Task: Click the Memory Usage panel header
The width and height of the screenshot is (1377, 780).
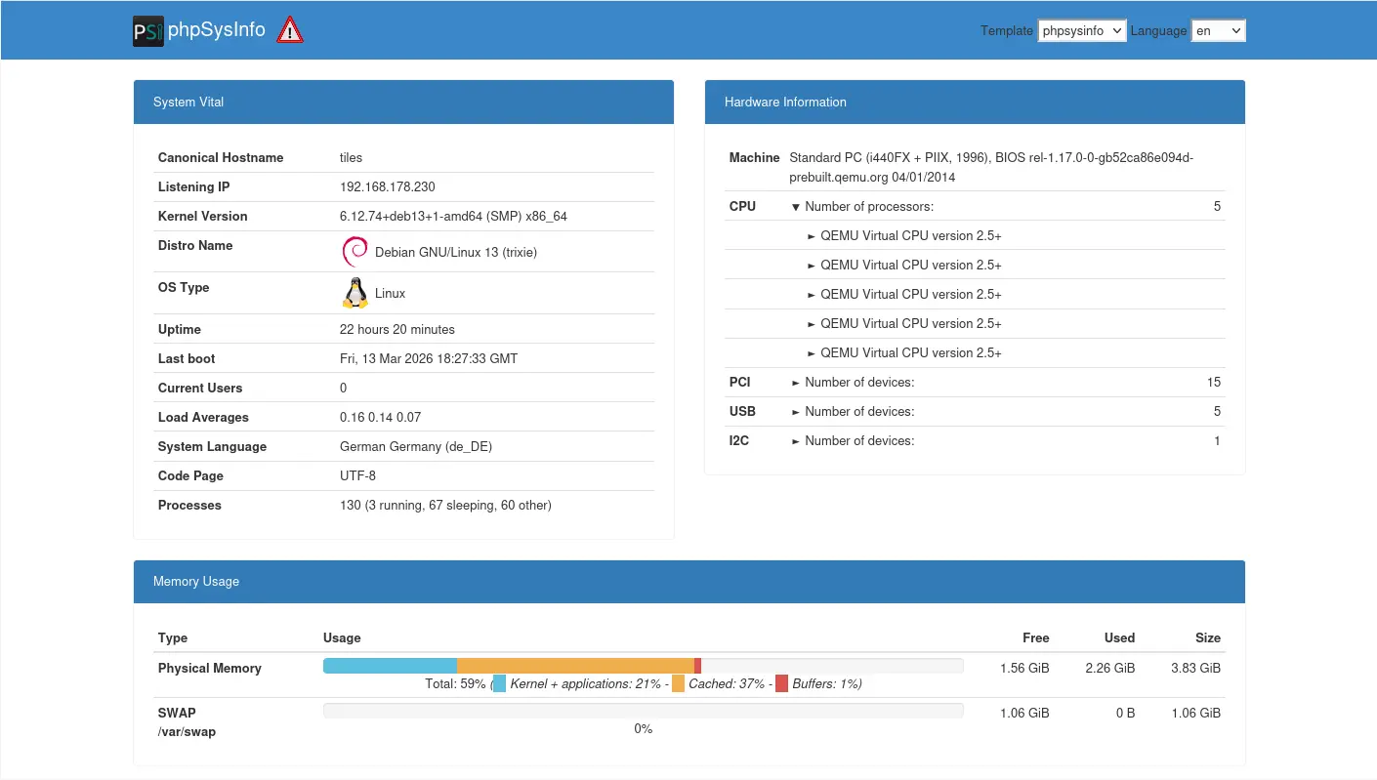Action: (x=688, y=581)
